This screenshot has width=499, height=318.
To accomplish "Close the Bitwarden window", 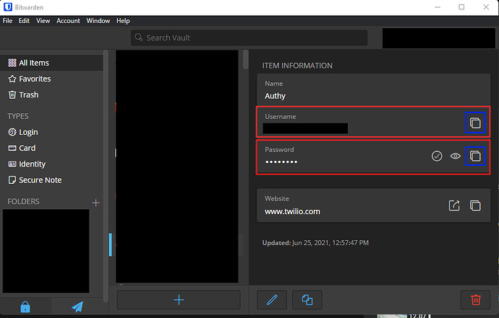I will pos(486,7).
